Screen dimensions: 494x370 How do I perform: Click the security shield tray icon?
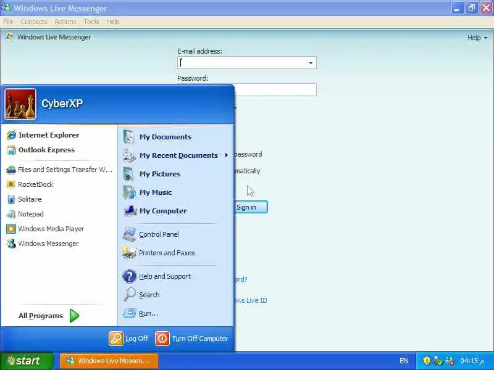(427, 361)
